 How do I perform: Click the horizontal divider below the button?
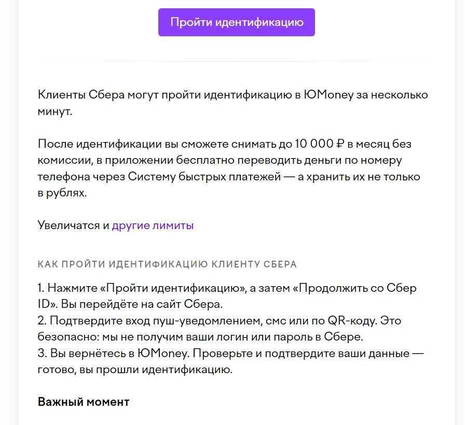[x=232, y=61]
